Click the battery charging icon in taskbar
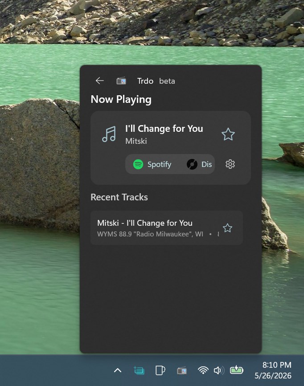Screen dimensions: 304x386 [236, 370]
